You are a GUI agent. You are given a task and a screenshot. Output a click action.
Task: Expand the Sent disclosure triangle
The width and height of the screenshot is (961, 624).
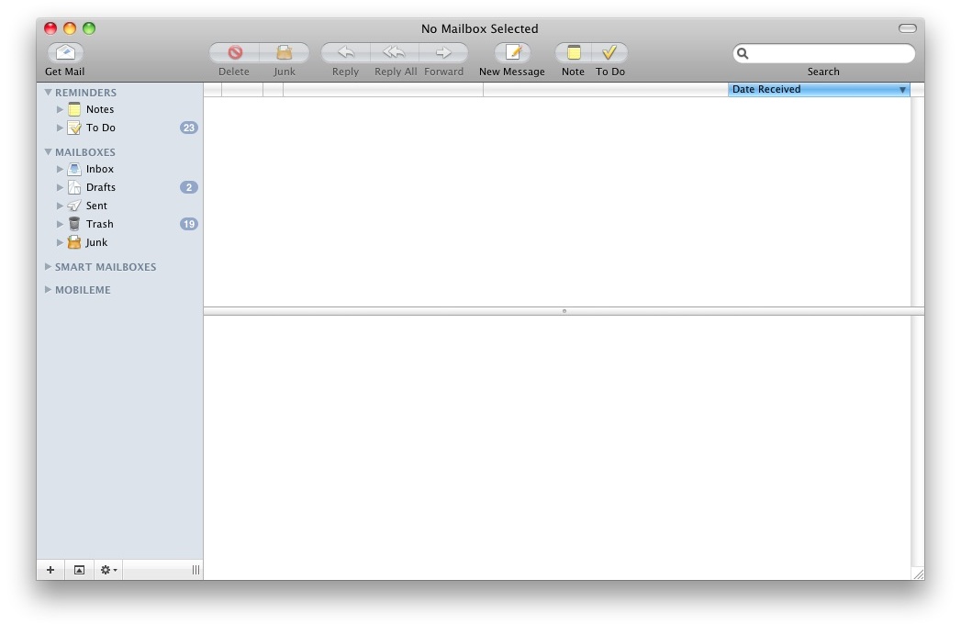[60, 206]
